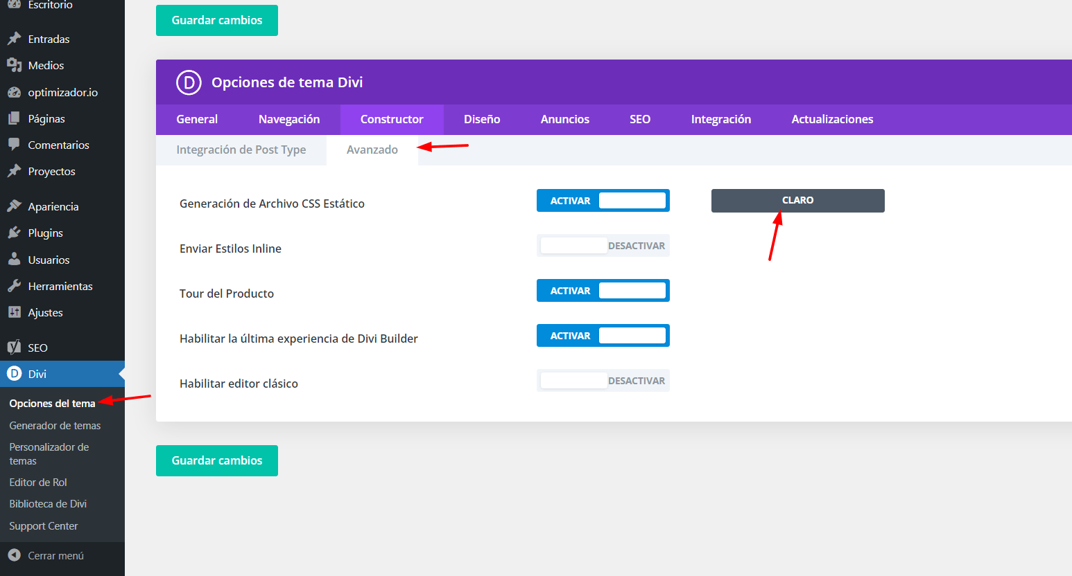This screenshot has height=576, width=1072.
Task: Toggle Habilitar editor clásico switch
Action: 603,381
